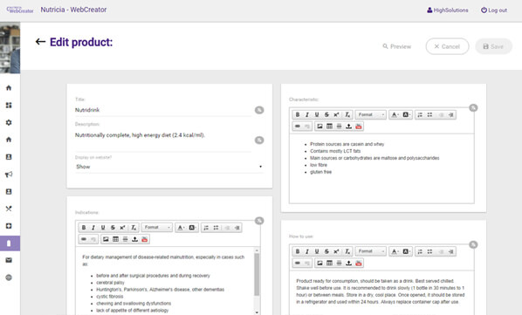Apply Bold in the How to use editor

coord(298,251)
